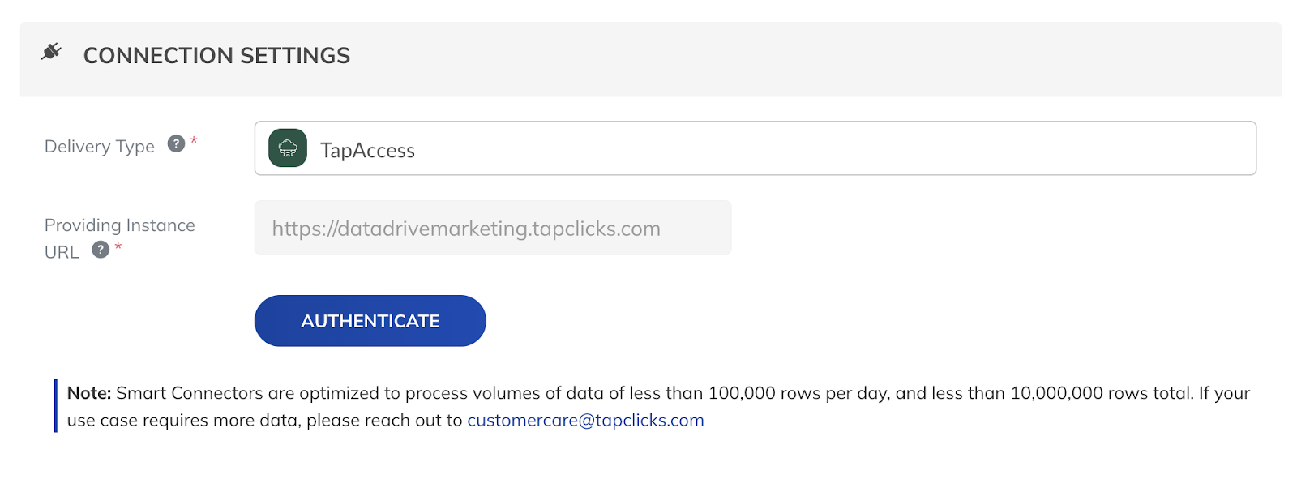Click the TapAccess text in the combo box

pyautogui.click(x=367, y=150)
